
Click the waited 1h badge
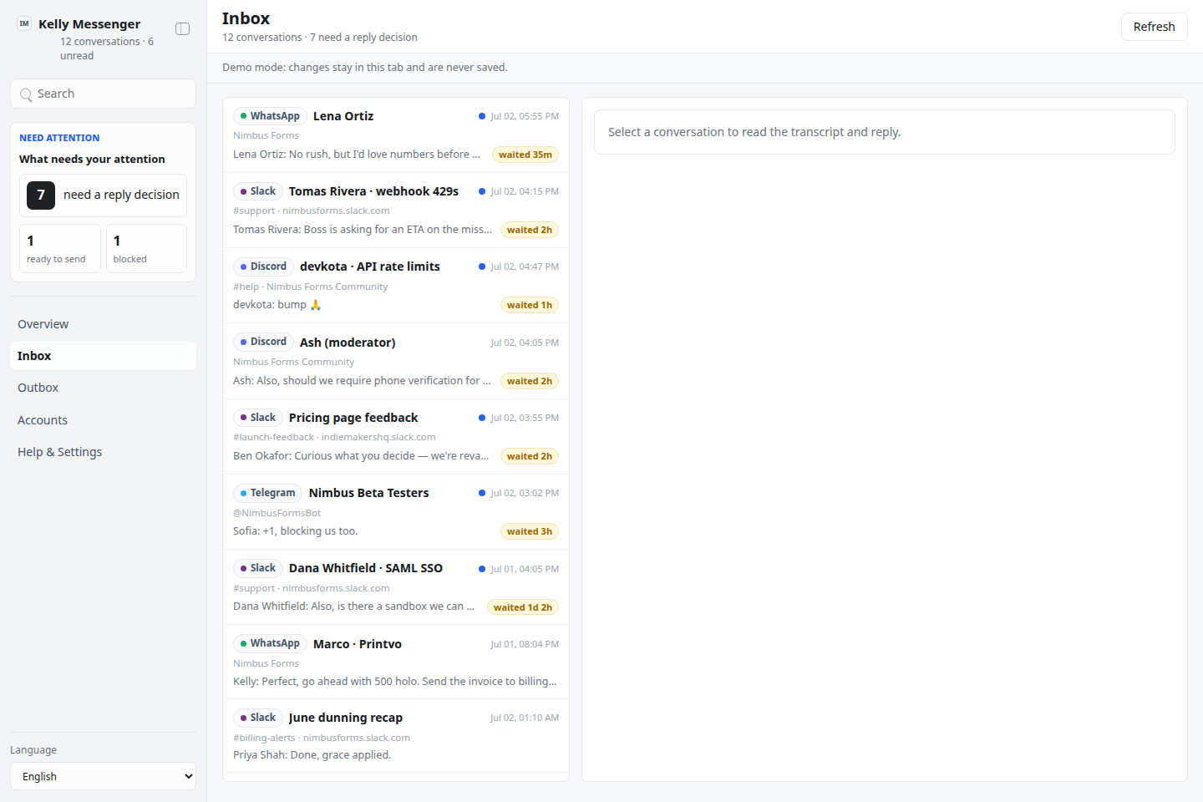tap(530, 305)
